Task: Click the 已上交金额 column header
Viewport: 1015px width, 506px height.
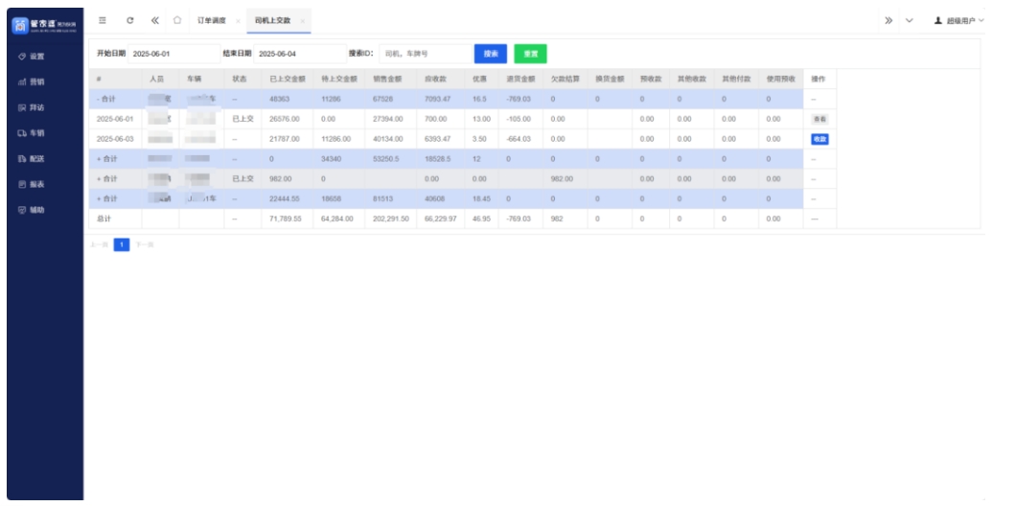Action: click(x=288, y=79)
